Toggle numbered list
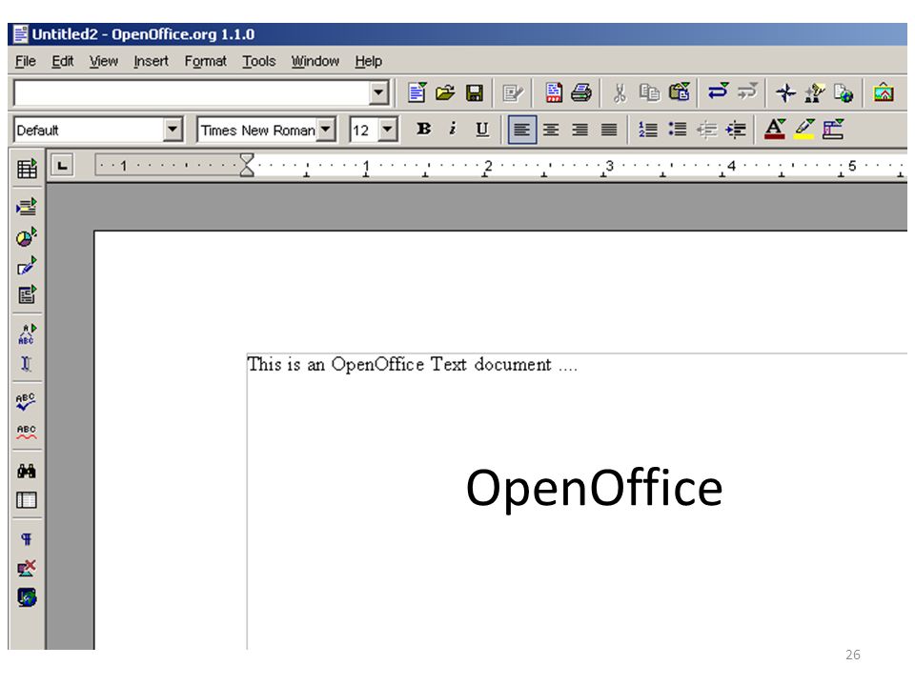Screen dimensions: 915x686 pyautogui.click(x=648, y=130)
